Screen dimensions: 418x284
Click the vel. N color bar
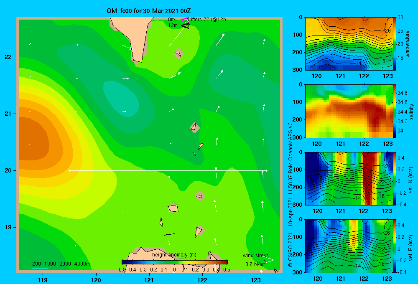coord(395,178)
